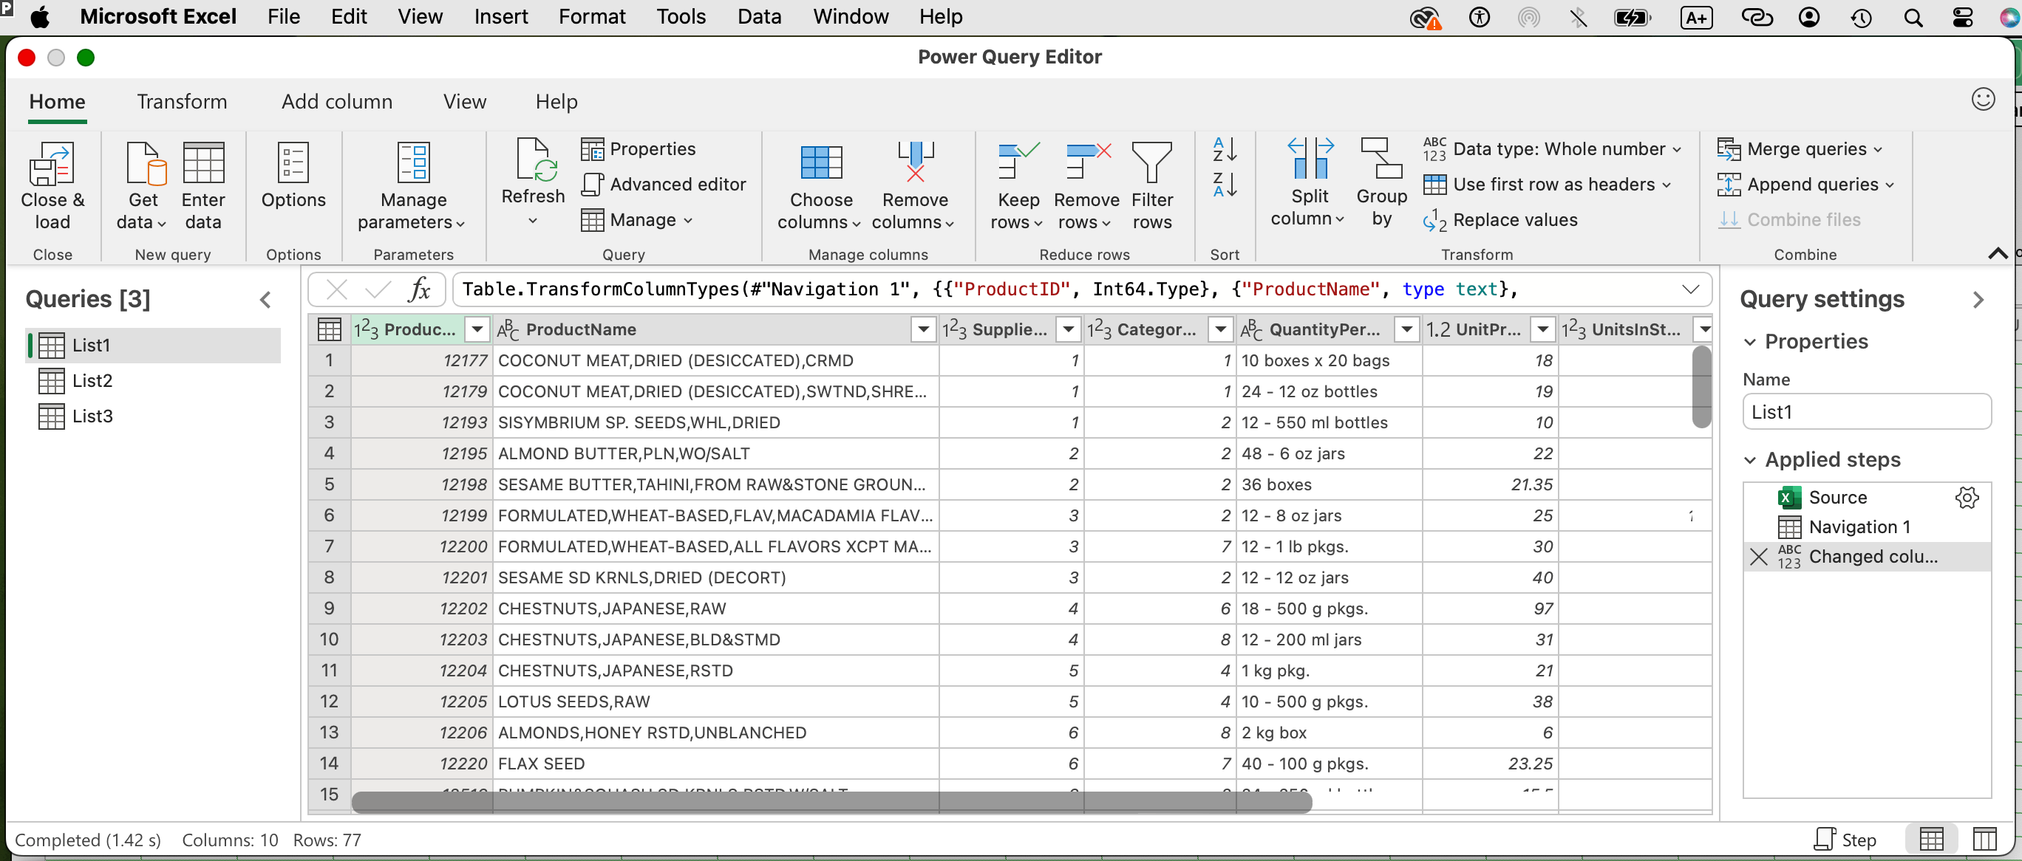Open Source step settings gear
The height and width of the screenshot is (861, 2022).
1967,497
